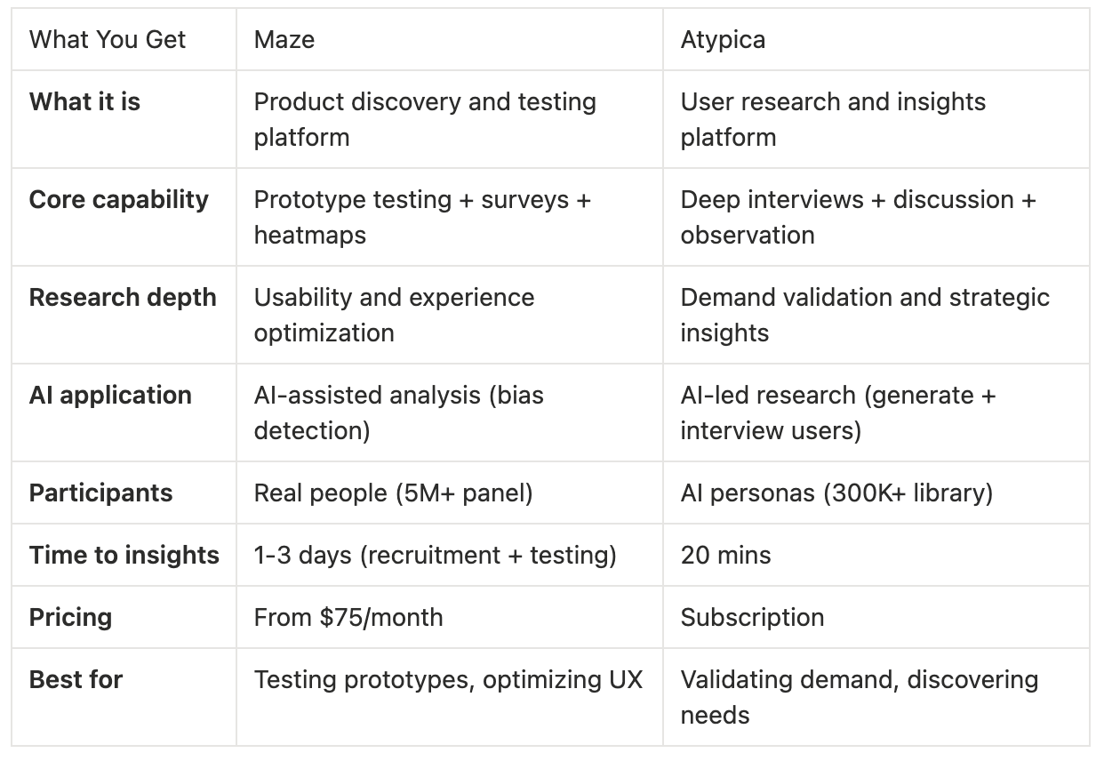Screen dimensions: 1104x761
Task: Click 'User research and insights platform' cell
Action: point(876,119)
